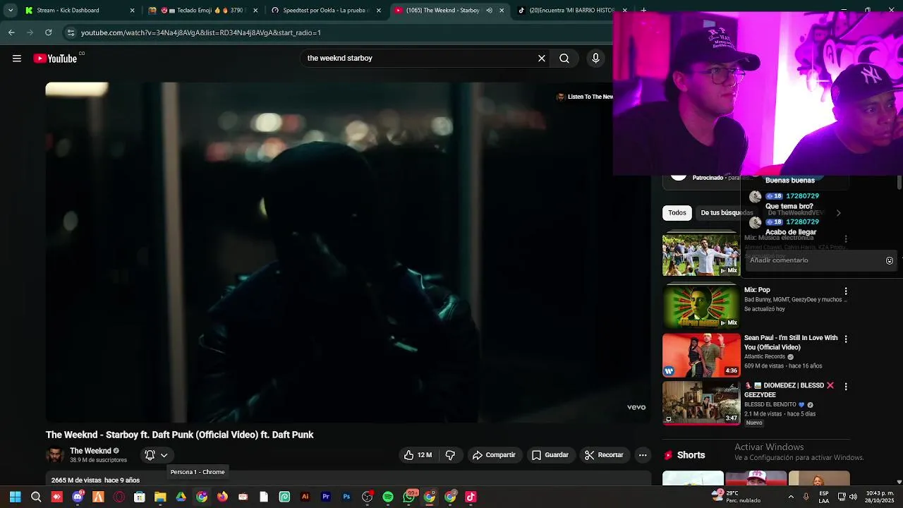Go to YouTube home via logo
This screenshot has height=508, width=903.
click(55, 59)
